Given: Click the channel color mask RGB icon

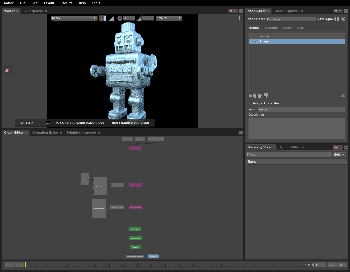Looking at the screenshot, I should coord(102,18).
